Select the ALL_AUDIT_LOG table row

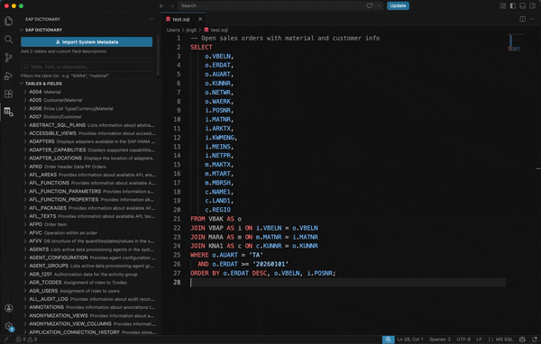point(90,299)
